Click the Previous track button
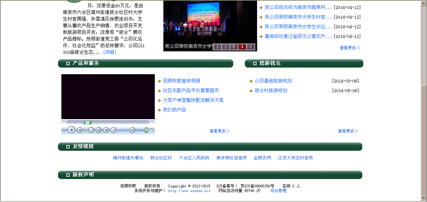427x202 pixels. click(x=91, y=130)
